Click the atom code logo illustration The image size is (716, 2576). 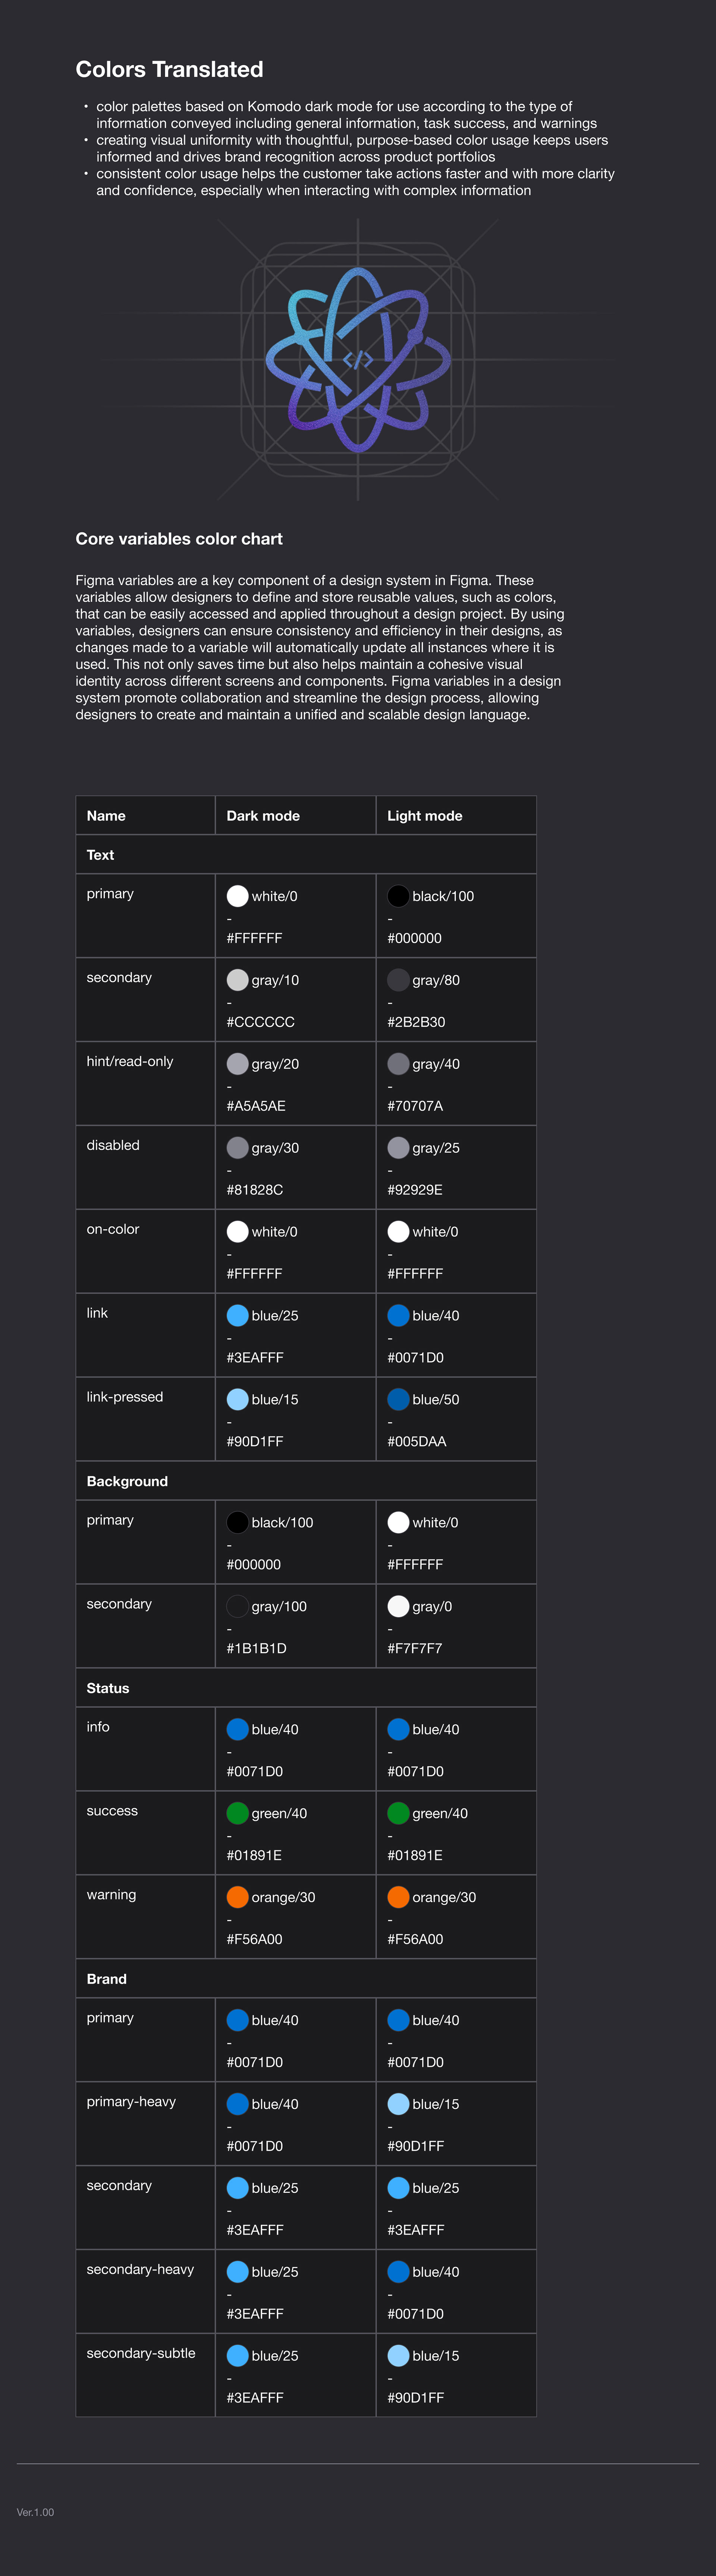358,360
